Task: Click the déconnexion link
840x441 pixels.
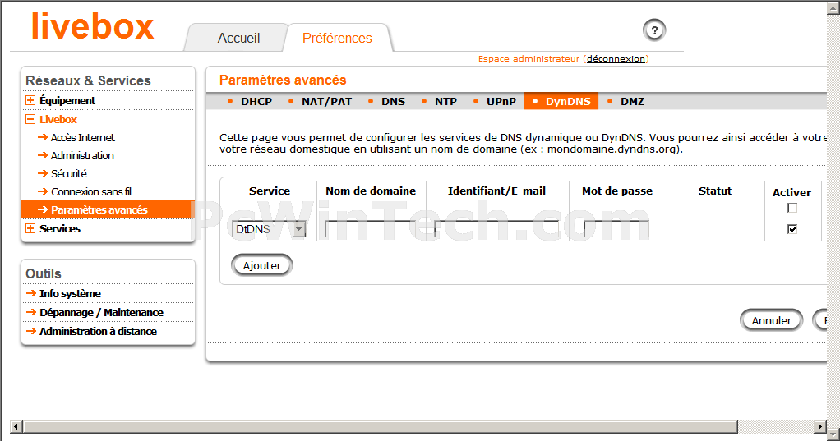Action: click(616, 59)
